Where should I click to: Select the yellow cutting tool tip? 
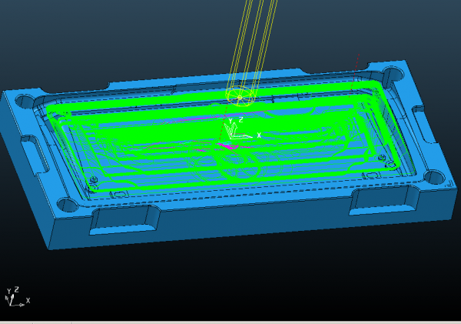tap(240, 96)
